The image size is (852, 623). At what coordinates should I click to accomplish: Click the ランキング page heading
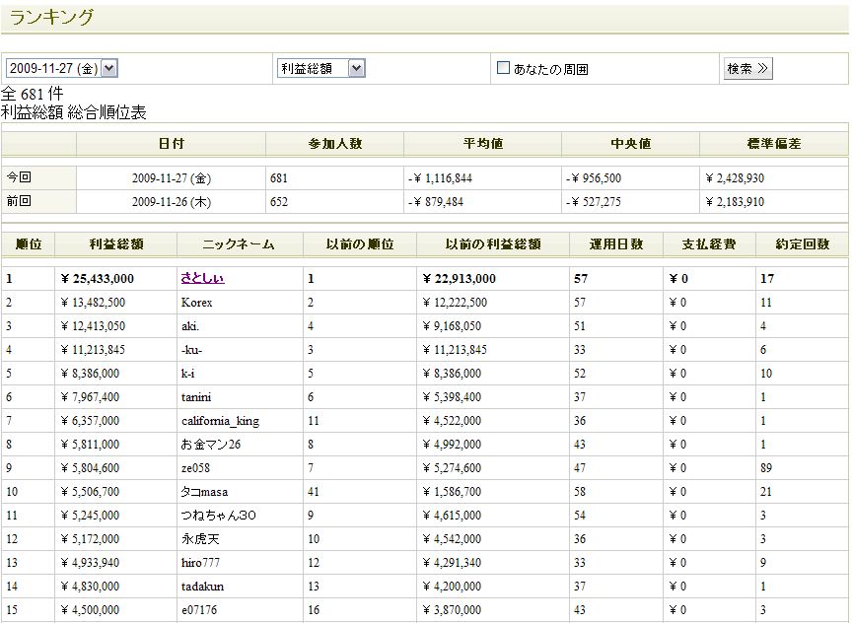(52, 17)
